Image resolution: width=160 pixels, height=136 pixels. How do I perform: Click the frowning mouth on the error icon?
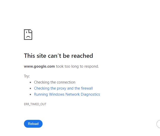28,37
